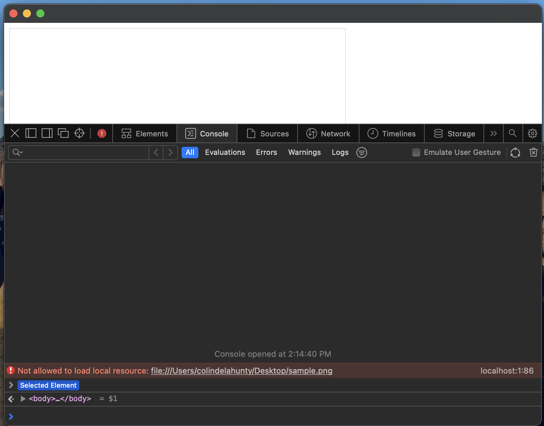544x426 pixels.
Task: Detach inspector into a separate window
Action: tap(63, 133)
